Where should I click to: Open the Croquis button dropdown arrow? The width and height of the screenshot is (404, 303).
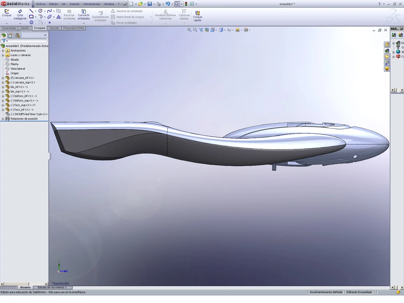coord(7,23)
